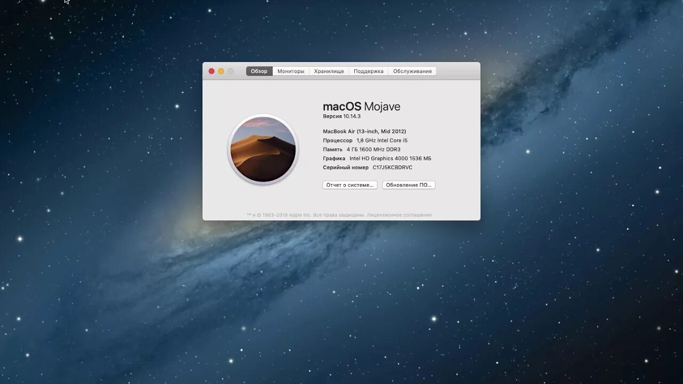This screenshot has height=384, width=683.
Task: Switch to the Обзор tab
Action: click(x=259, y=71)
